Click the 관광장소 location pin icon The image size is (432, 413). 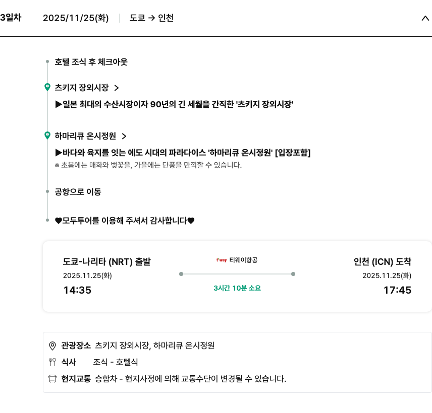coord(52,346)
